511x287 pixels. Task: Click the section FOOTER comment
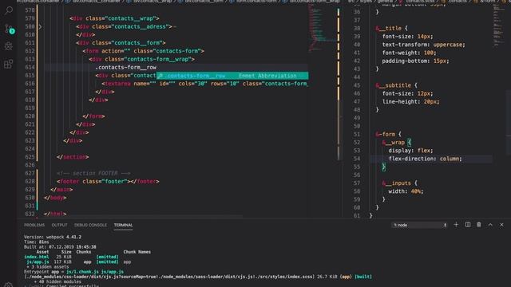pyautogui.click(x=93, y=173)
